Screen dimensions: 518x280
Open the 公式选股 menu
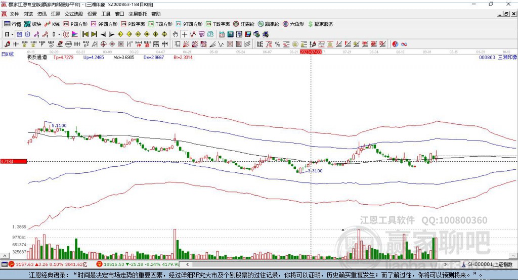(74, 14)
